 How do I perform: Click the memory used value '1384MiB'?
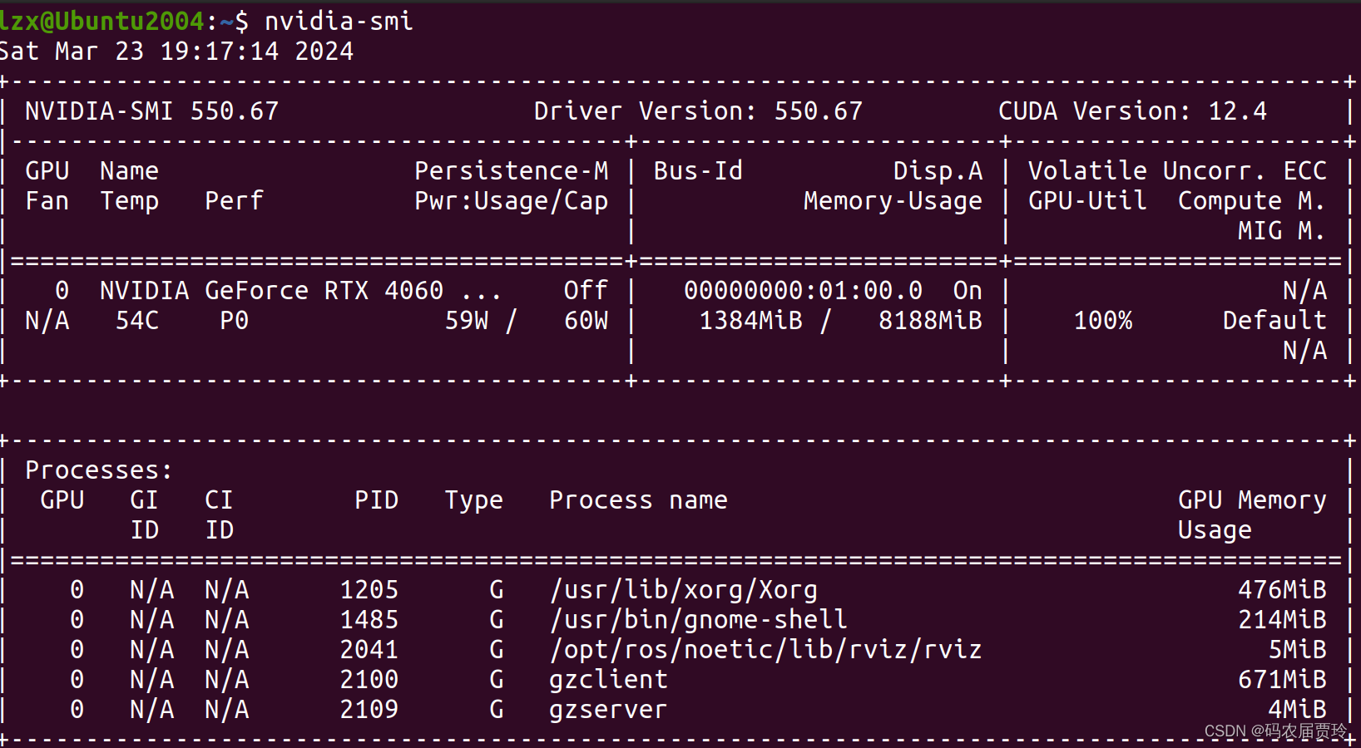pyautogui.click(x=751, y=321)
